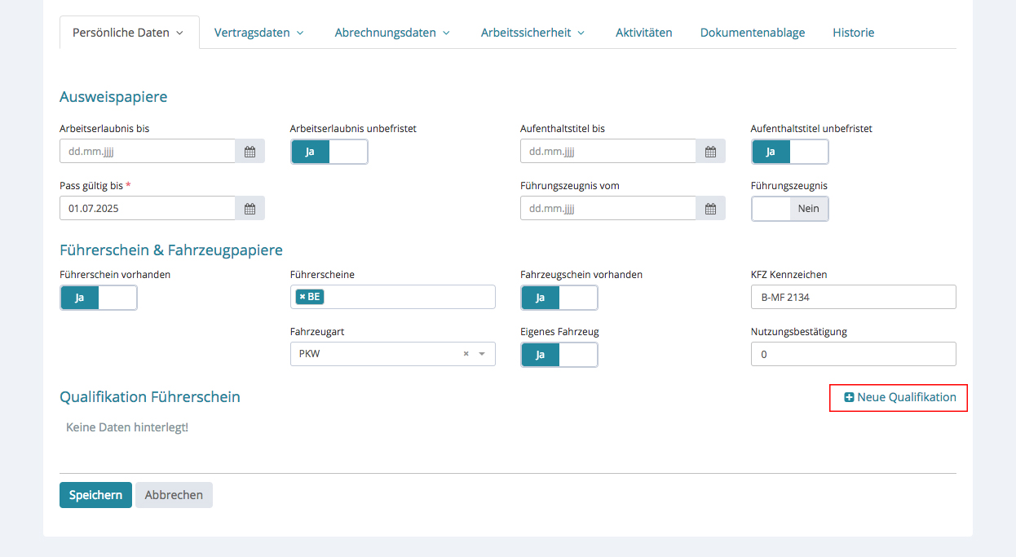The height and width of the screenshot is (557, 1016).
Task: Switch to the Dokumentenablage tab
Action: point(752,33)
